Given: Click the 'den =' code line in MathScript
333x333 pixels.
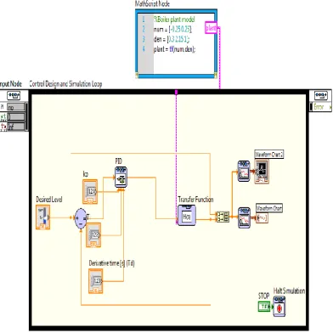Looking at the screenshot, I should (x=172, y=39).
